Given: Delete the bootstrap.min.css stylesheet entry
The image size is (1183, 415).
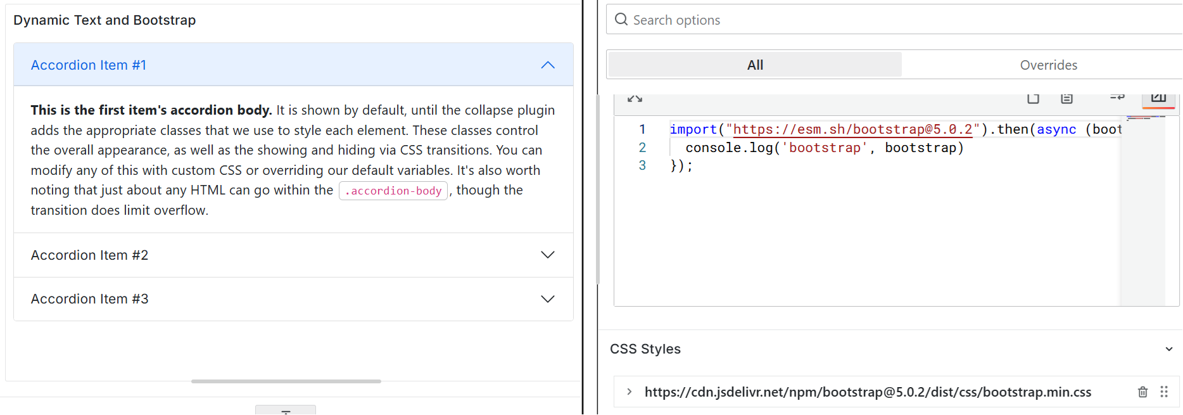Looking at the screenshot, I should (x=1142, y=392).
